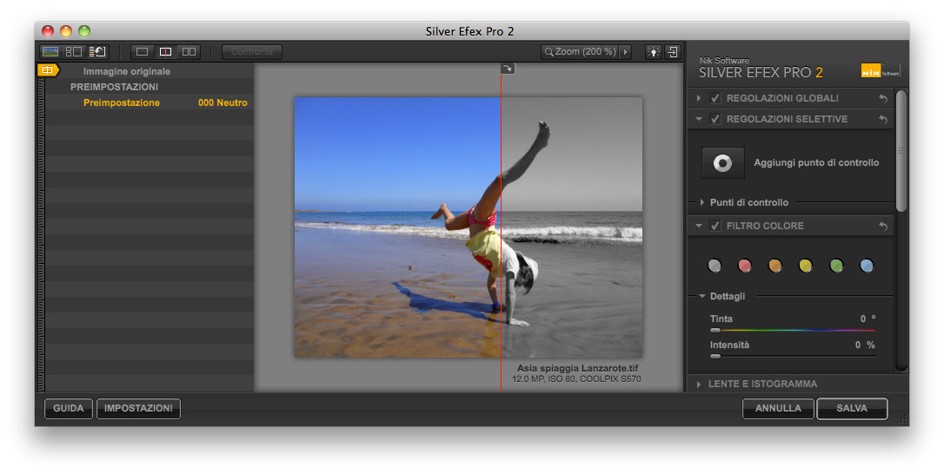The image size is (944, 474).
Task: Select the orange color filter
Action: click(775, 266)
